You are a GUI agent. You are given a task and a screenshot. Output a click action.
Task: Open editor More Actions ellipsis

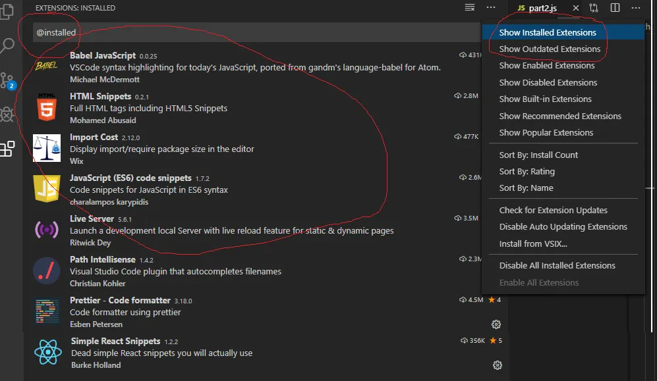pyautogui.click(x=636, y=7)
